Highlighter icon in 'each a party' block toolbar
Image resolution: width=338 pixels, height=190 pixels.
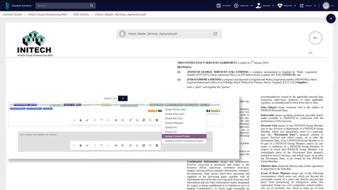(x=130, y=145)
